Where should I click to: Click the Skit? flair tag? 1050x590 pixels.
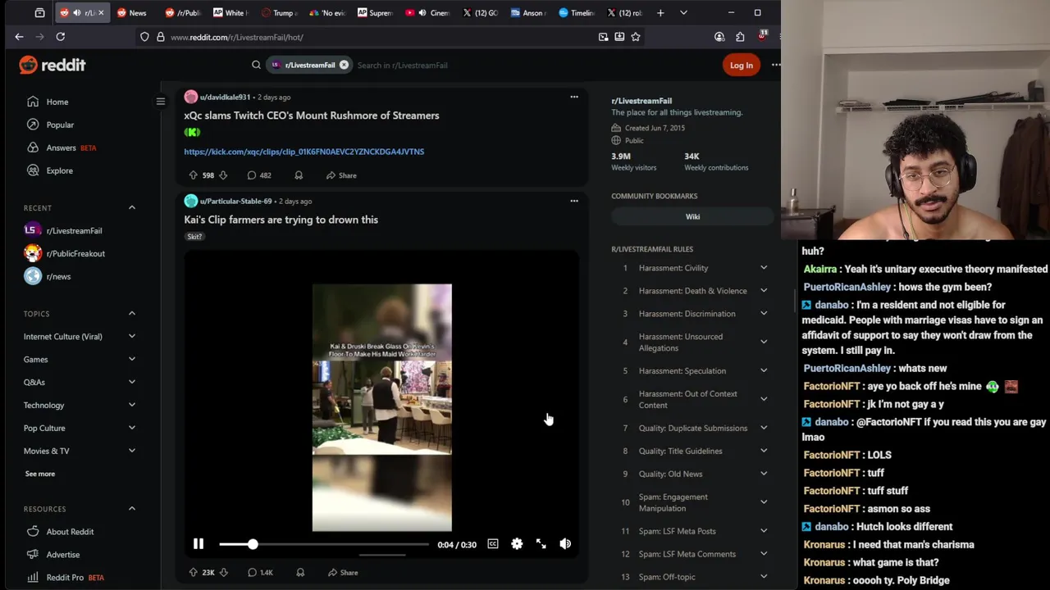(x=194, y=237)
